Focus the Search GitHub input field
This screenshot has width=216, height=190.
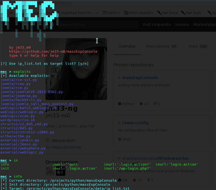point(98,24)
